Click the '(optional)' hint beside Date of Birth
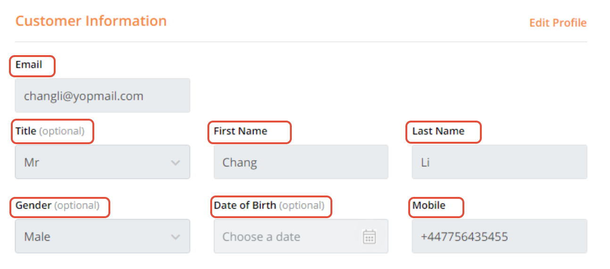Viewport: 610px width, 269px height. click(x=302, y=205)
